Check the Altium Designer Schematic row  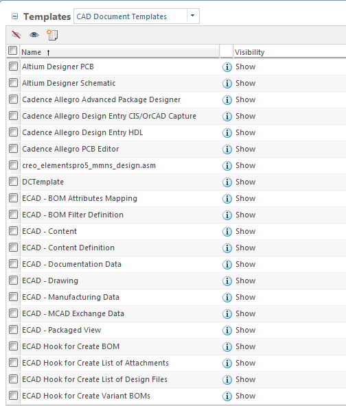(13, 83)
